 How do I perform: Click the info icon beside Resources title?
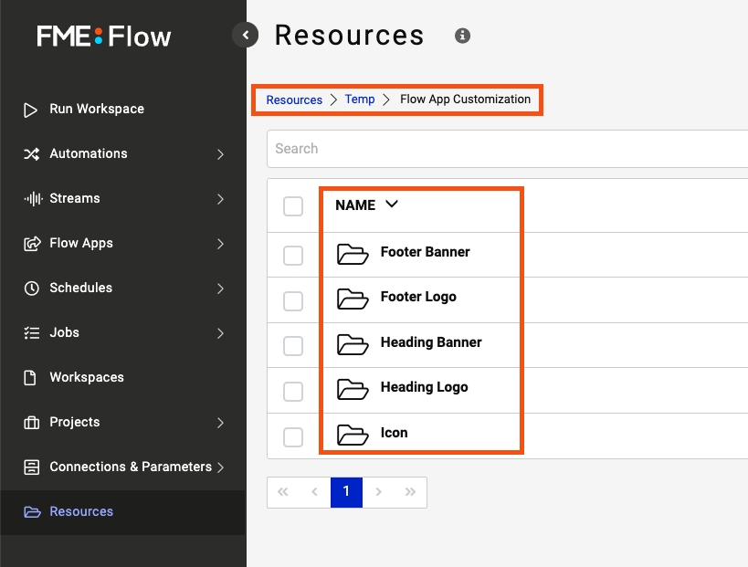(462, 36)
